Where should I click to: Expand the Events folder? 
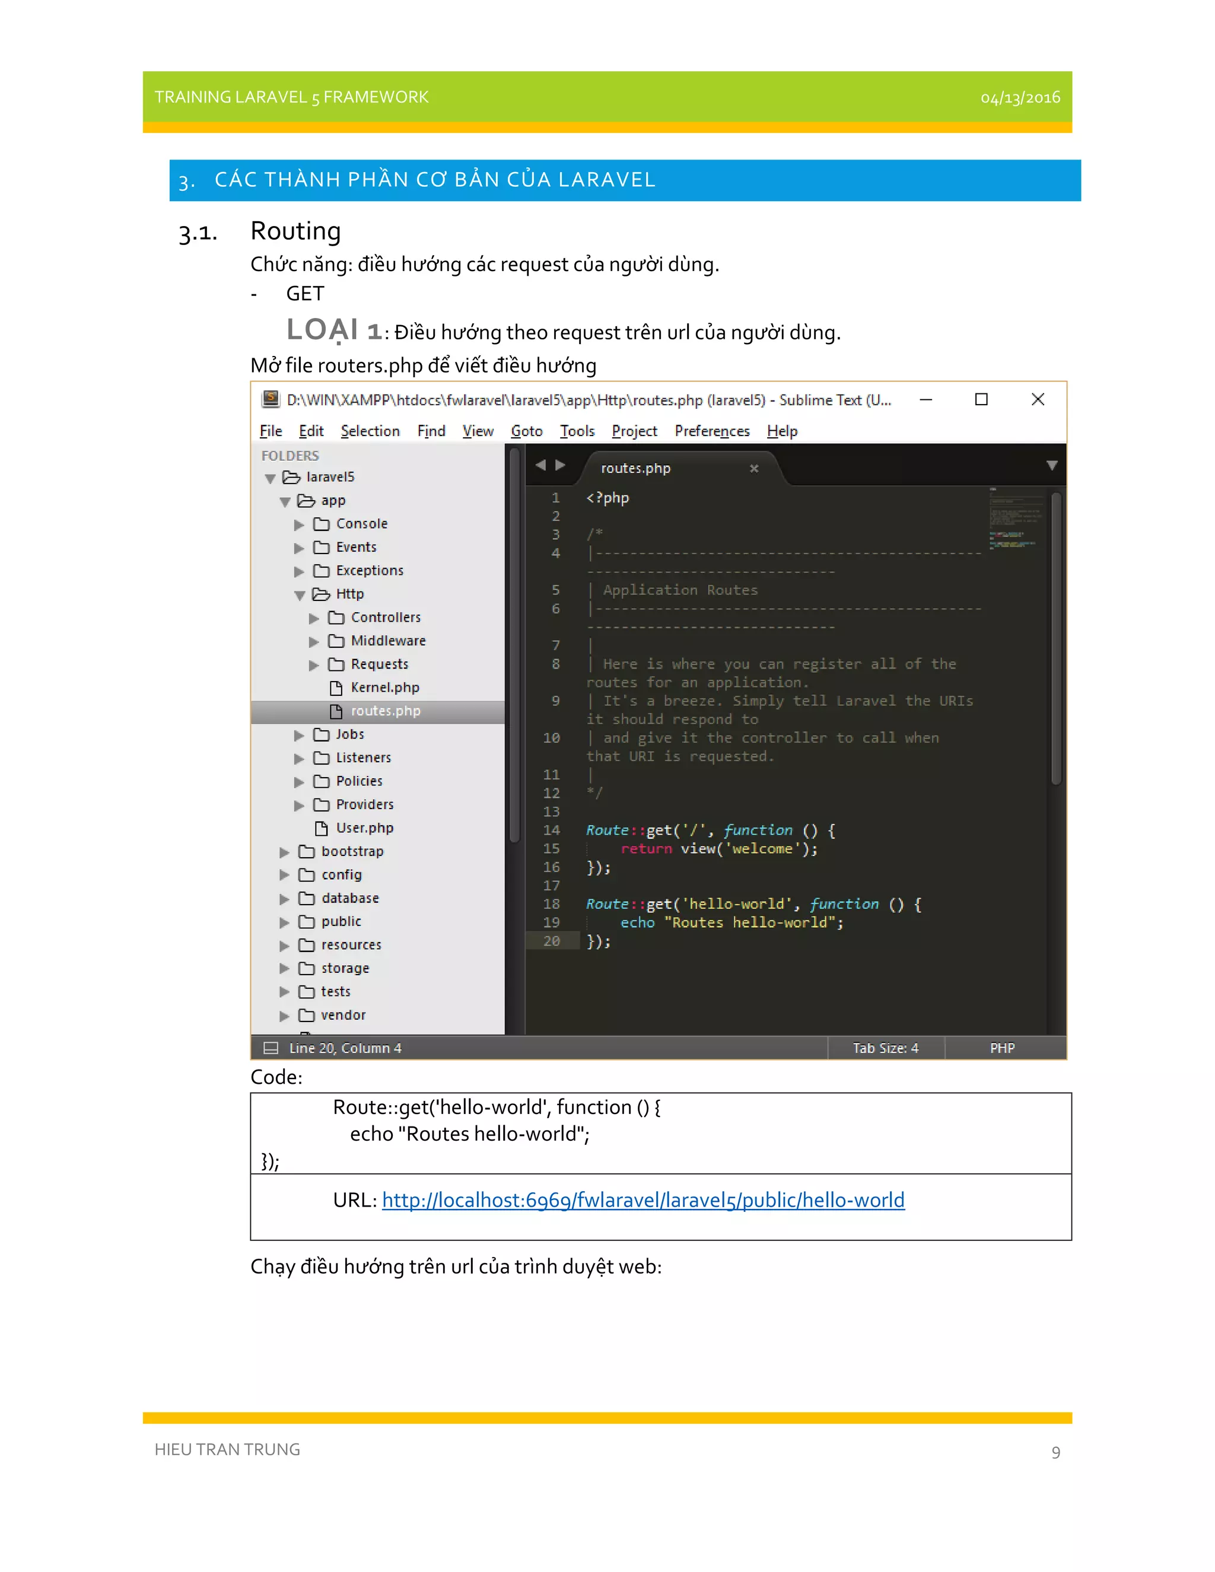(300, 549)
